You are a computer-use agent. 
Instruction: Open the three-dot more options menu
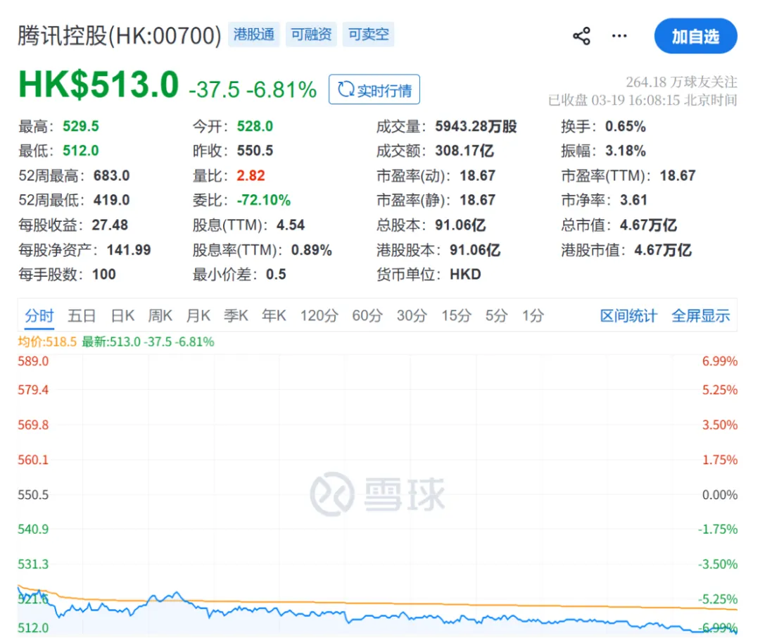tap(619, 36)
